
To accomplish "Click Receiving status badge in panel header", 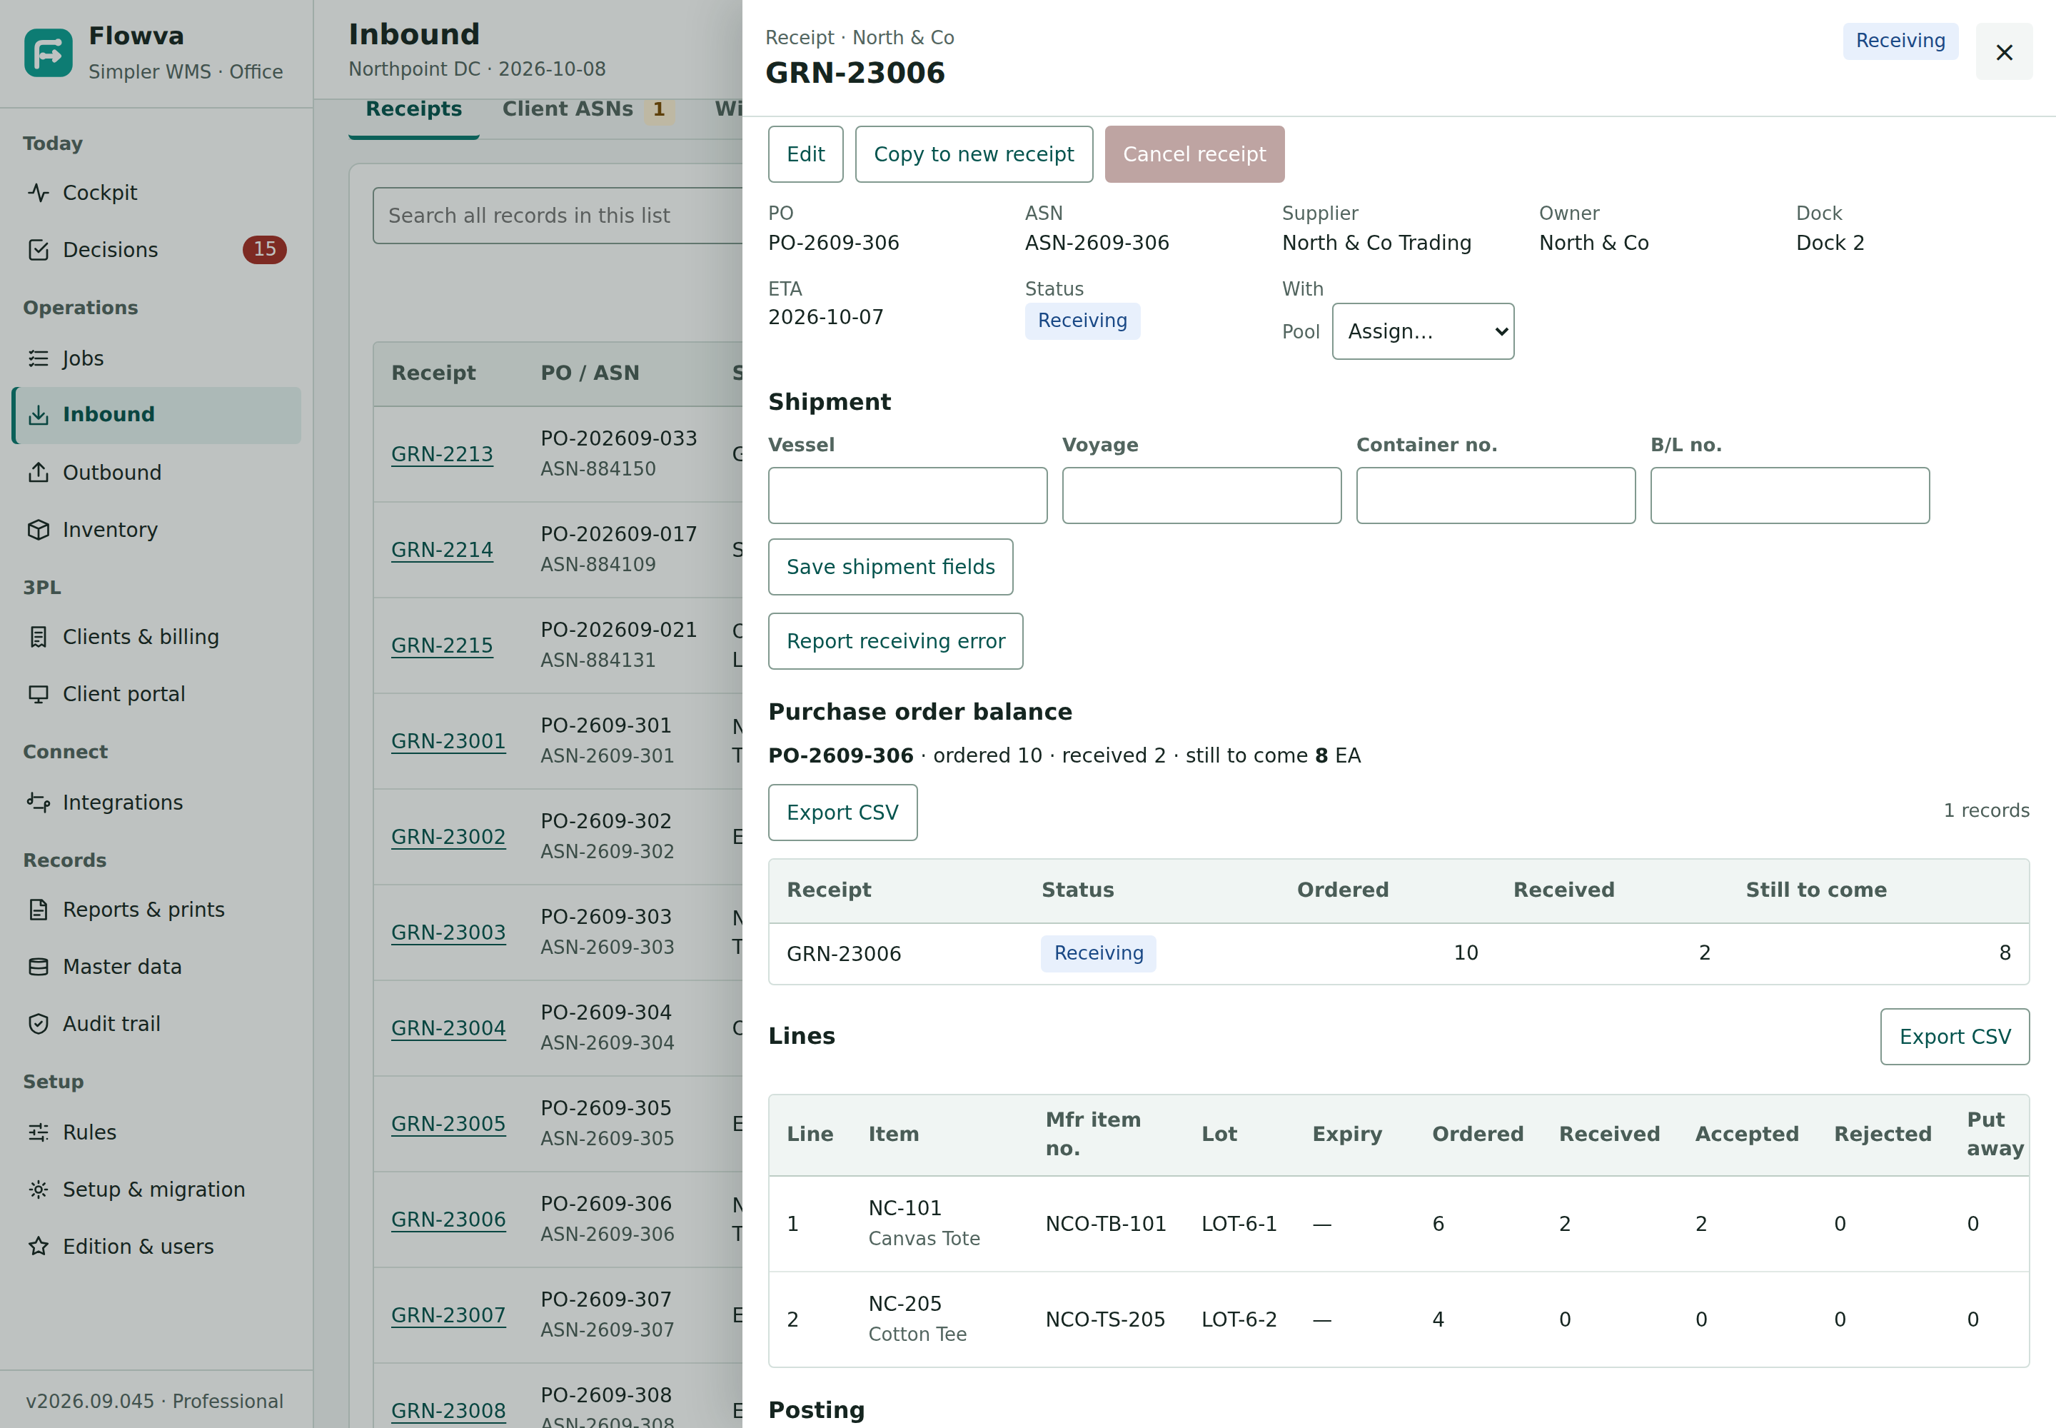I will click(1900, 41).
